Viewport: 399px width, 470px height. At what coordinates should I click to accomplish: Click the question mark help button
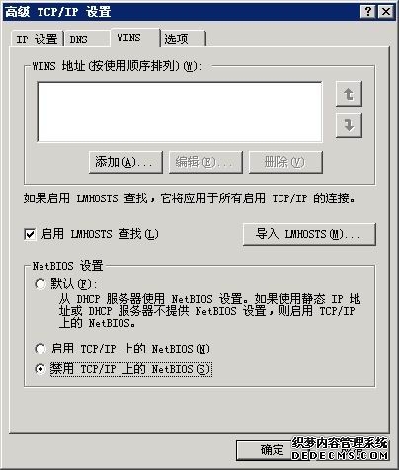coord(368,12)
